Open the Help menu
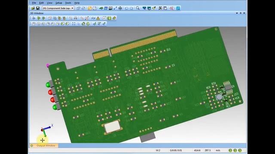 pos(77,3)
